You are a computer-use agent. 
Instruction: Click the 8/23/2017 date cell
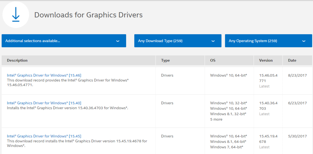pyautogui.click(x=297, y=75)
